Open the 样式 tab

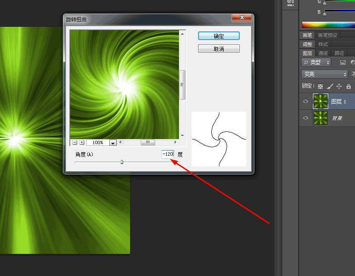point(323,44)
